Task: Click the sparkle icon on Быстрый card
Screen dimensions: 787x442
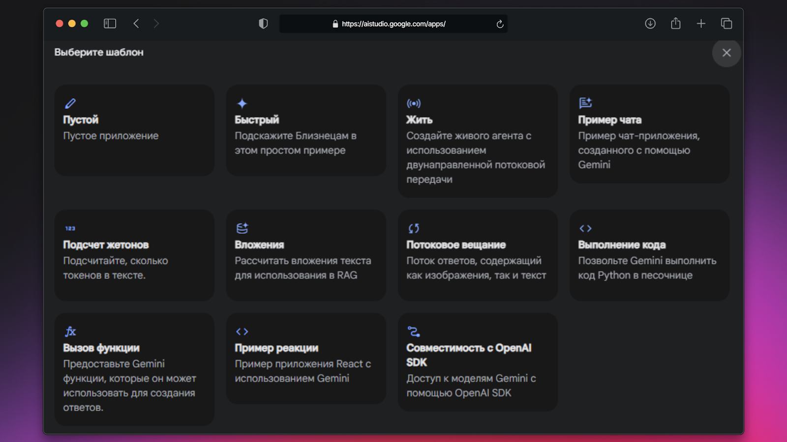Action: [x=242, y=104]
